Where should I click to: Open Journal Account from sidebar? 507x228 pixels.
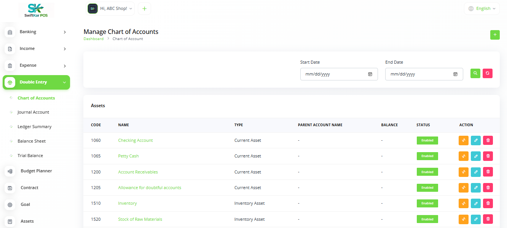coord(33,112)
